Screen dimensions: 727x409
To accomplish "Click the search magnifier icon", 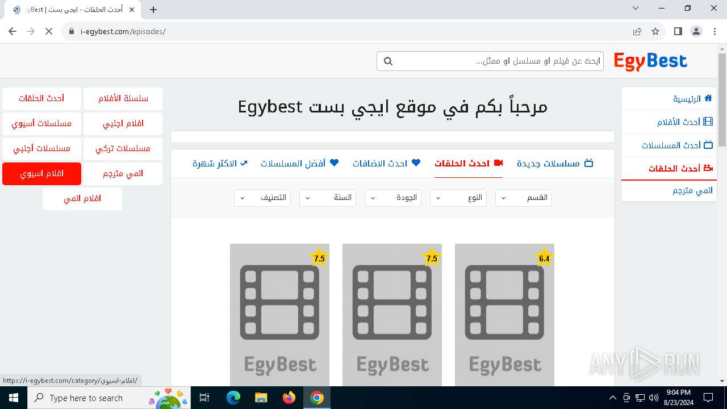I will [x=388, y=61].
